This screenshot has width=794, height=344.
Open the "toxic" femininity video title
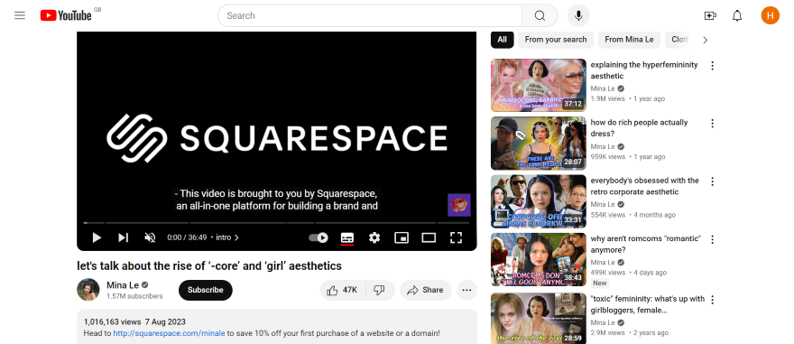648,304
